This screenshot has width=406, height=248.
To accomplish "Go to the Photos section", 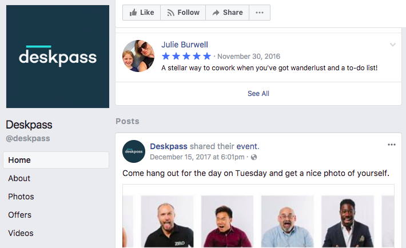I will pyautogui.click(x=21, y=197).
